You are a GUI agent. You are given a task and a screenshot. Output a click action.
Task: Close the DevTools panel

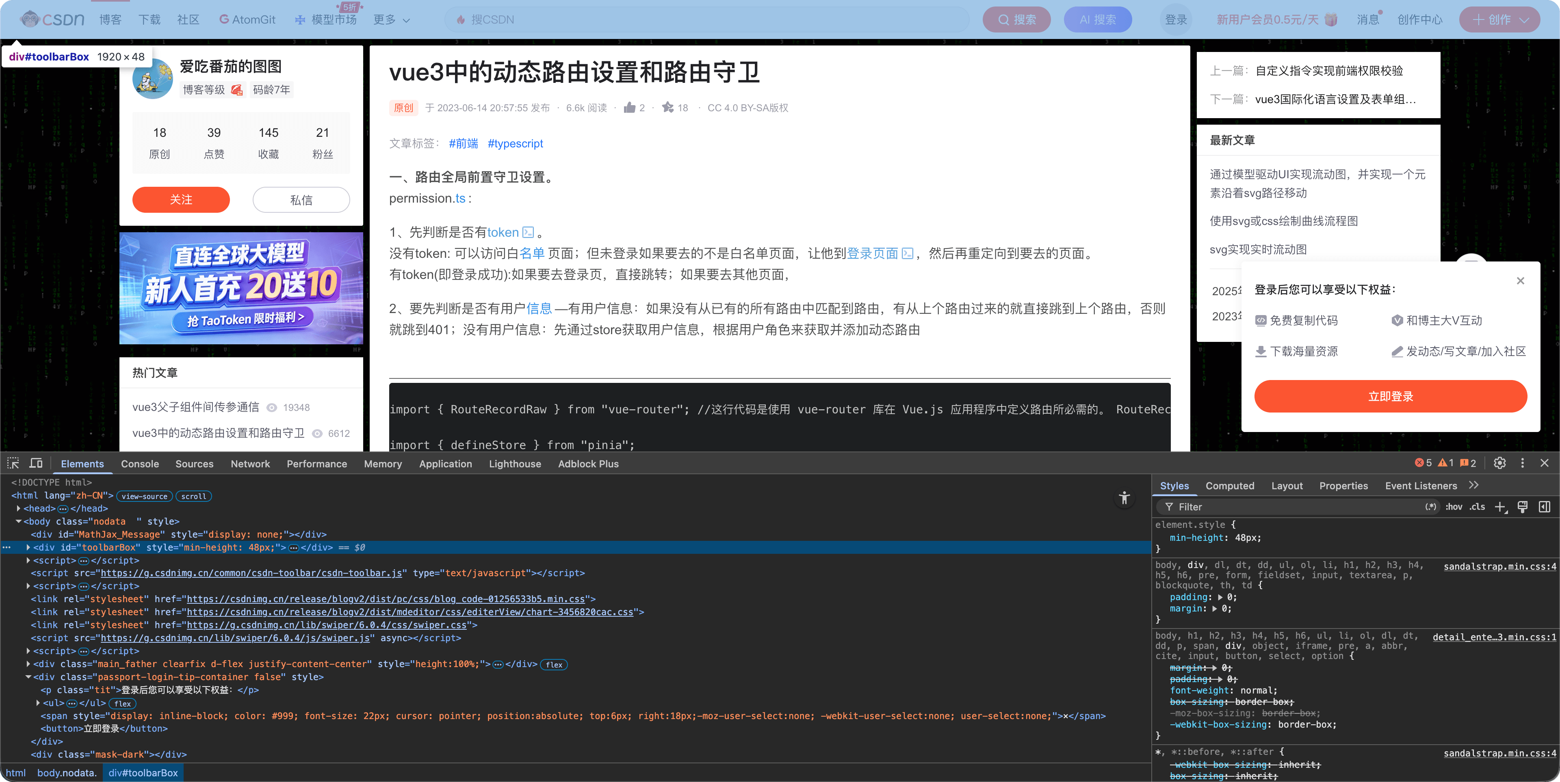[1544, 463]
